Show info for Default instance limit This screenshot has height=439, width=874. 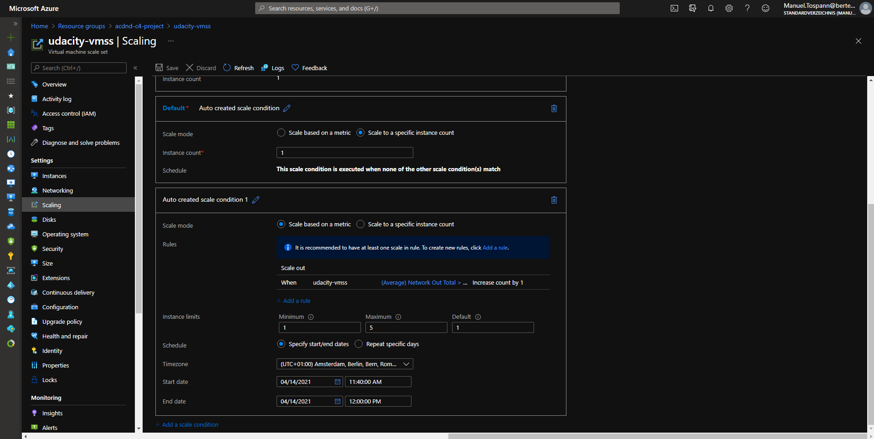click(478, 317)
